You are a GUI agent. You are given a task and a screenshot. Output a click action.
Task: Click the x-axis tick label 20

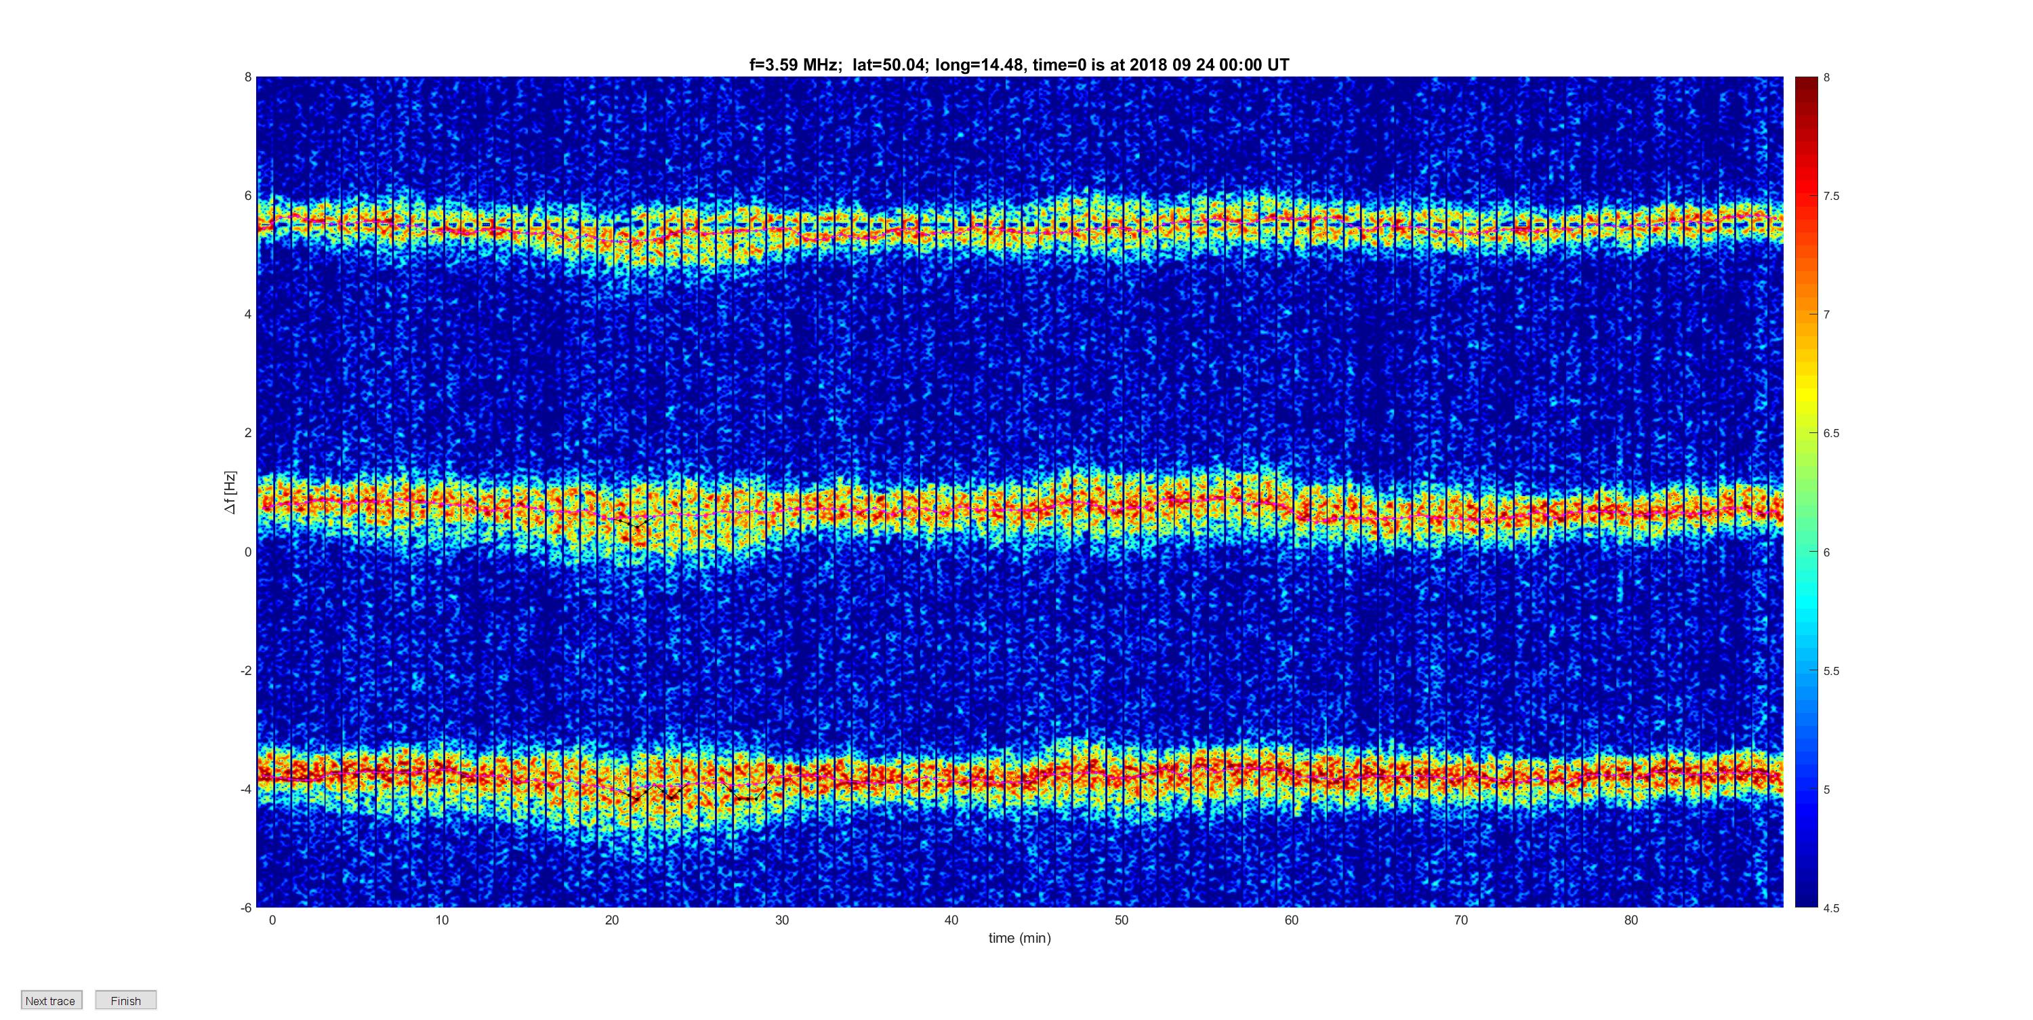click(612, 920)
